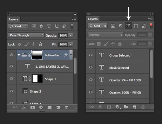Filter by adjustment layers in right panel

(x=120, y=26)
